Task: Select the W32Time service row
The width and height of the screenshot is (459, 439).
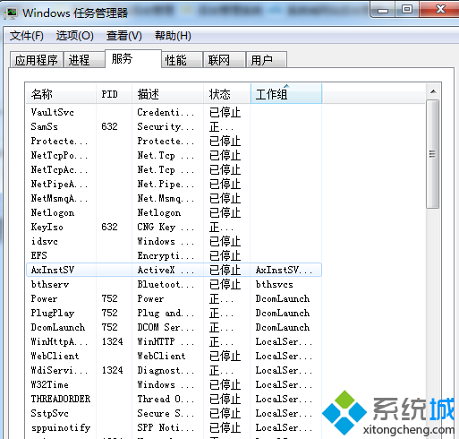Action: [x=174, y=384]
